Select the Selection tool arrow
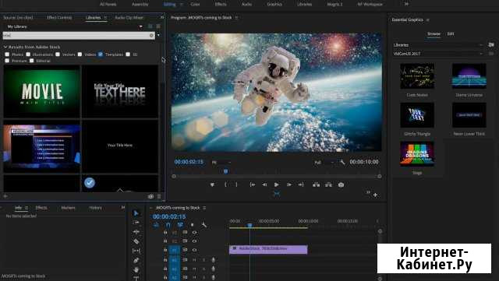The image size is (499, 281). click(x=136, y=213)
